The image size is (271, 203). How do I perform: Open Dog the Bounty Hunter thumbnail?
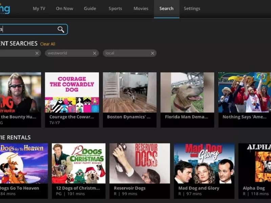pos(20,92)
